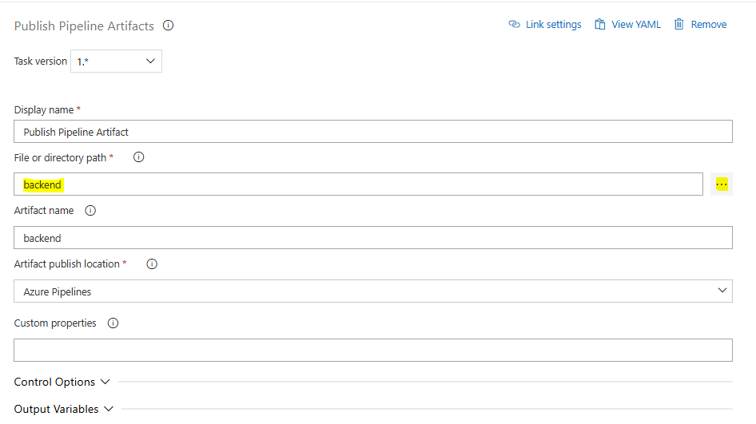Open the ellipsis browse button for path

722,184
